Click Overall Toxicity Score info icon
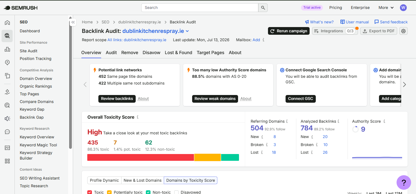Screen dimensions: 416x194 pyautogui.click(x=138, y=117)
